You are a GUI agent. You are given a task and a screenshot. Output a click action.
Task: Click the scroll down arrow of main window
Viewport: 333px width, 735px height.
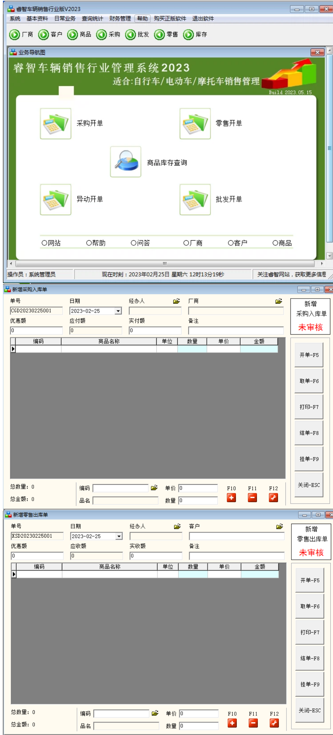330,256
